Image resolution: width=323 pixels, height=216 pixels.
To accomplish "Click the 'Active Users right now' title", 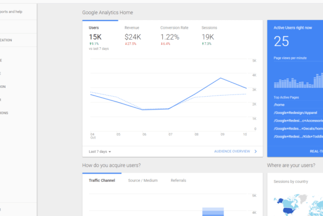I will pos(293,27).
